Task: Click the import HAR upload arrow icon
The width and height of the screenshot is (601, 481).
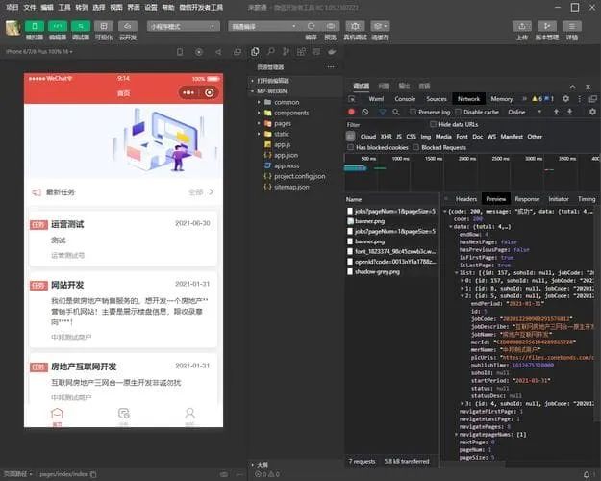Action: click(x=556, y=112)
